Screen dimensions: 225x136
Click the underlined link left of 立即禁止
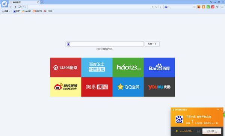click(198, 131)
